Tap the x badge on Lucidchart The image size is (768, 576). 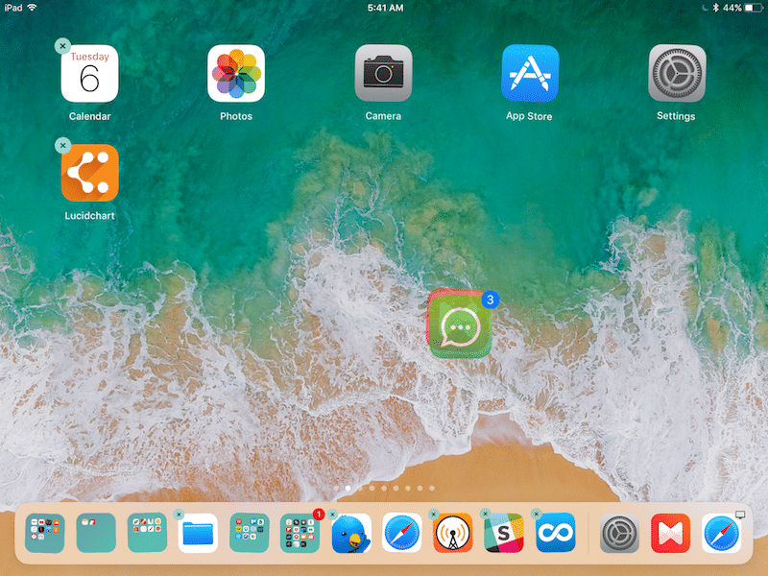pyautogui.click(x=62, y=145)
